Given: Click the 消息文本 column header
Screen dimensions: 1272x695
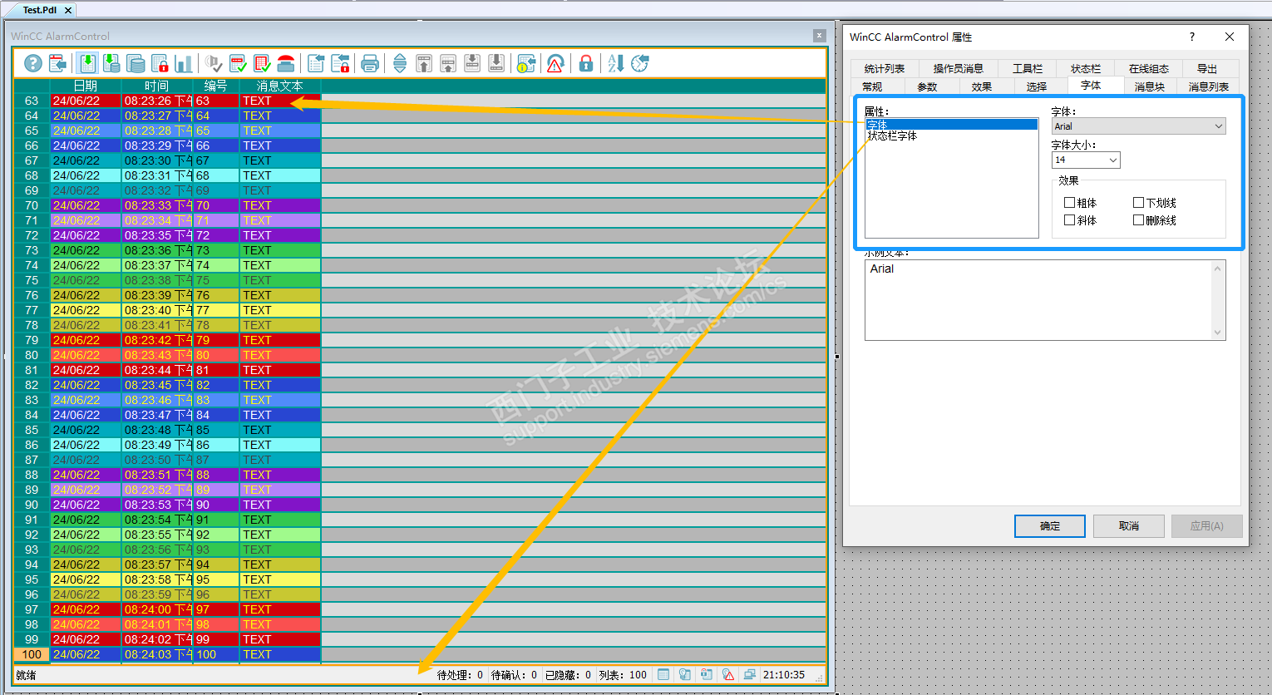Looking at the screenshot, I should (280, 86).
